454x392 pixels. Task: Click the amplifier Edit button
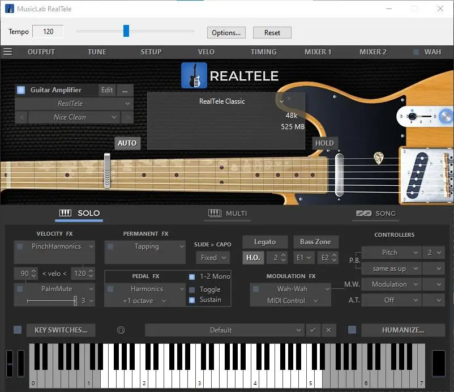click(107, 90)
